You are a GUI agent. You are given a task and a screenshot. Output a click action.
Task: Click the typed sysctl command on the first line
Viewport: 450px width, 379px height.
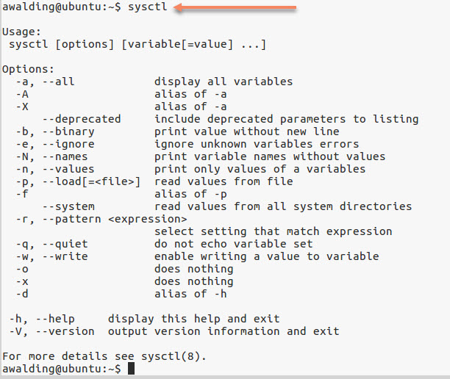148,8
